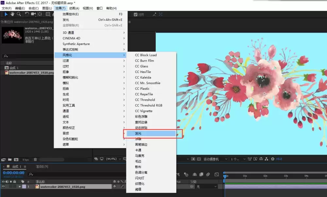This screenshot has height=197, width=327.
Task: Click the motion blur icon in timeline
Action: pos(208,174)
